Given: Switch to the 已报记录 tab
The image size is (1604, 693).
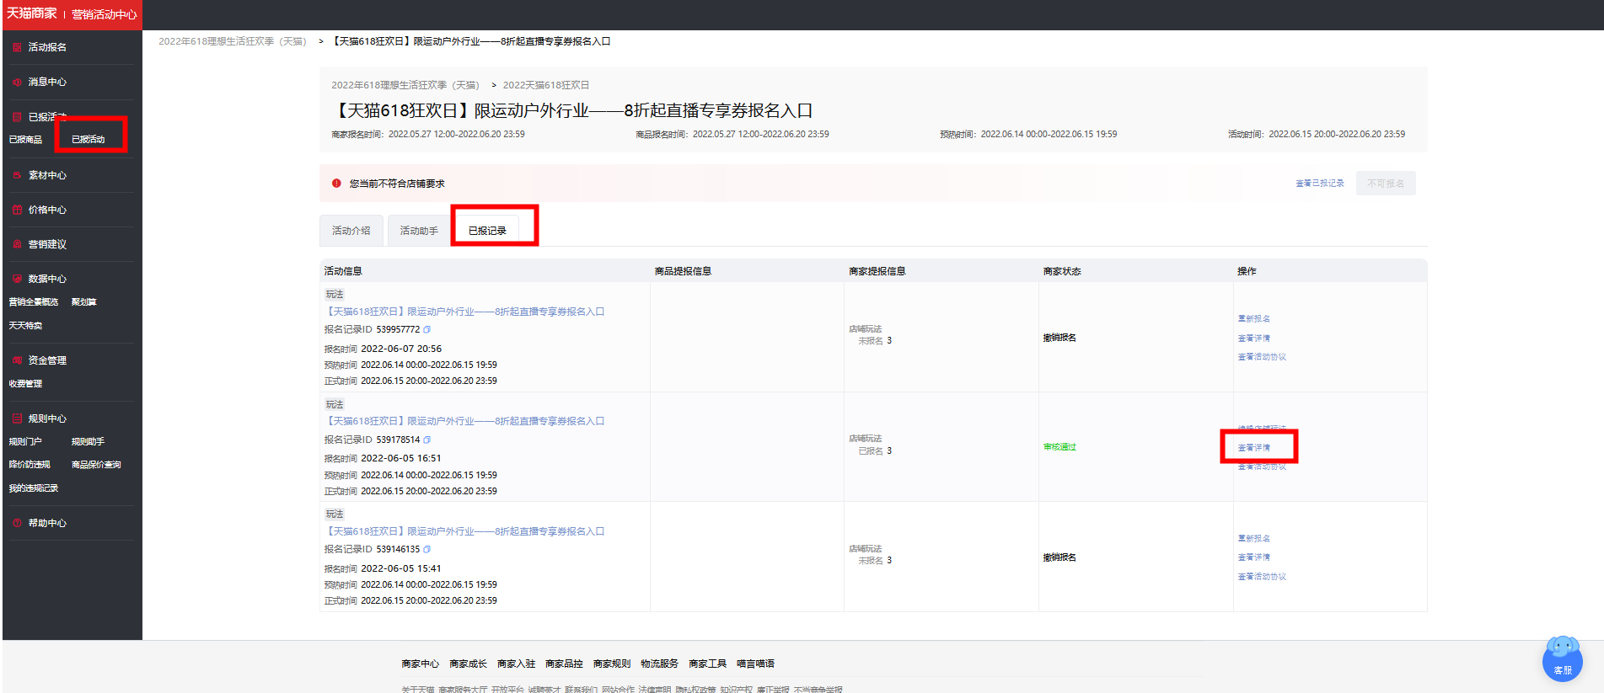Looking at the screenshot, I should [487, 231].
